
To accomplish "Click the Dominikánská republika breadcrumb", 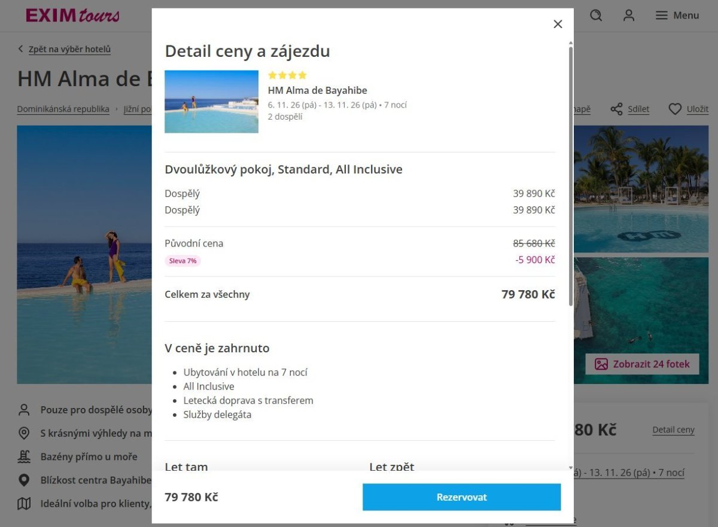I will pyautogui.click(x=63, y=109).
